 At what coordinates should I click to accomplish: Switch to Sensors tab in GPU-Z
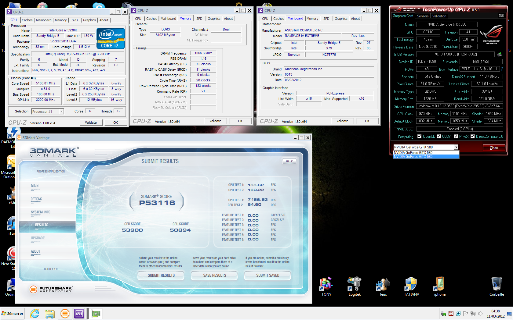pos(423,16)
